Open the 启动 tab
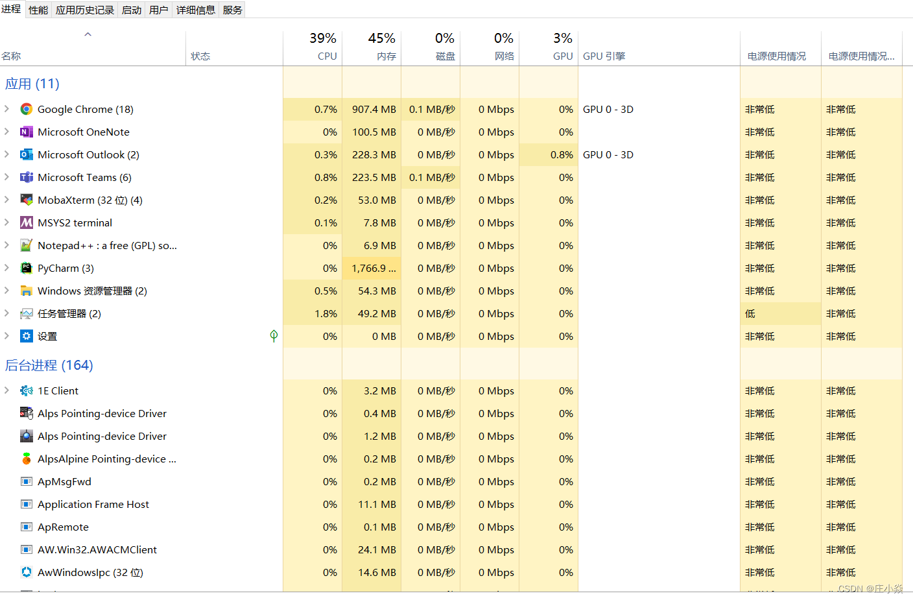The width and height of the screenshot is (913, 600). (x=132, y=10)
